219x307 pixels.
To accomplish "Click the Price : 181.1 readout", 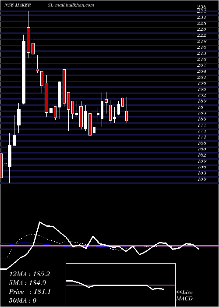I will pyautogui.click(x=30, y=292).
